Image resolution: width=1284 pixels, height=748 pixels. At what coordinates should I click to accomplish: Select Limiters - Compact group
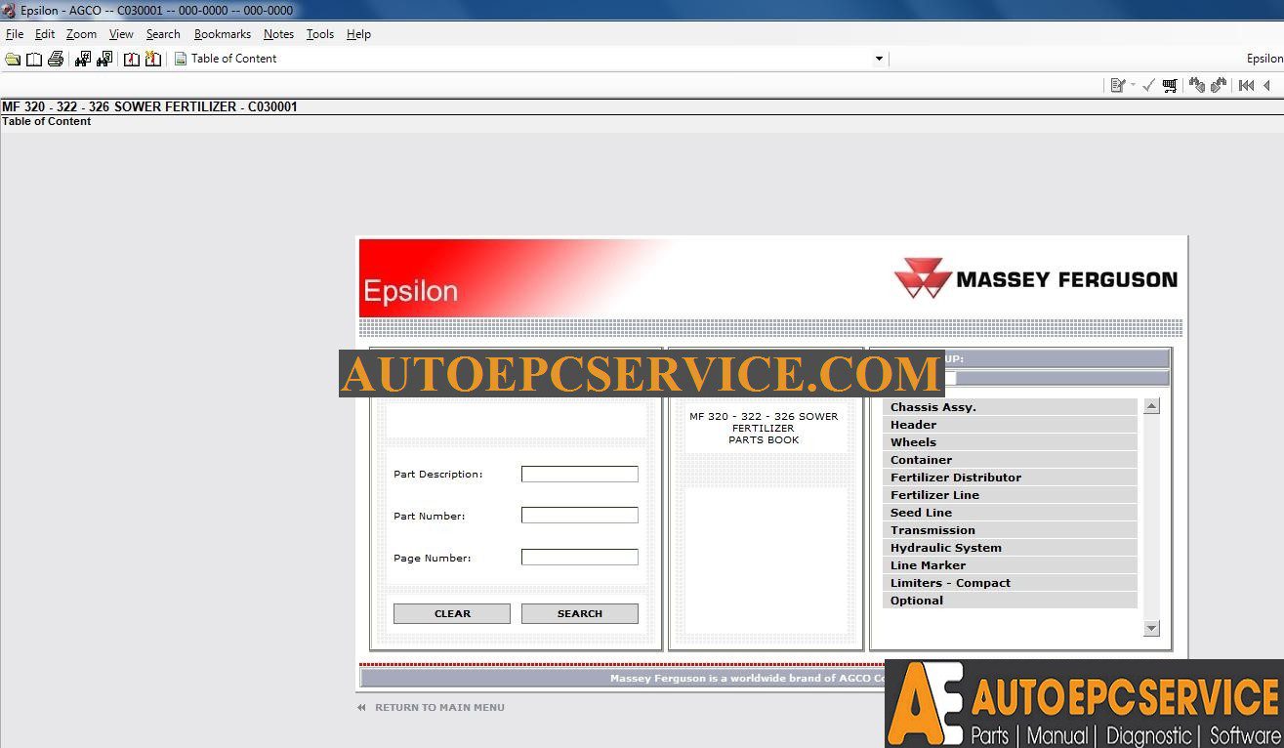coord(1010,583)
